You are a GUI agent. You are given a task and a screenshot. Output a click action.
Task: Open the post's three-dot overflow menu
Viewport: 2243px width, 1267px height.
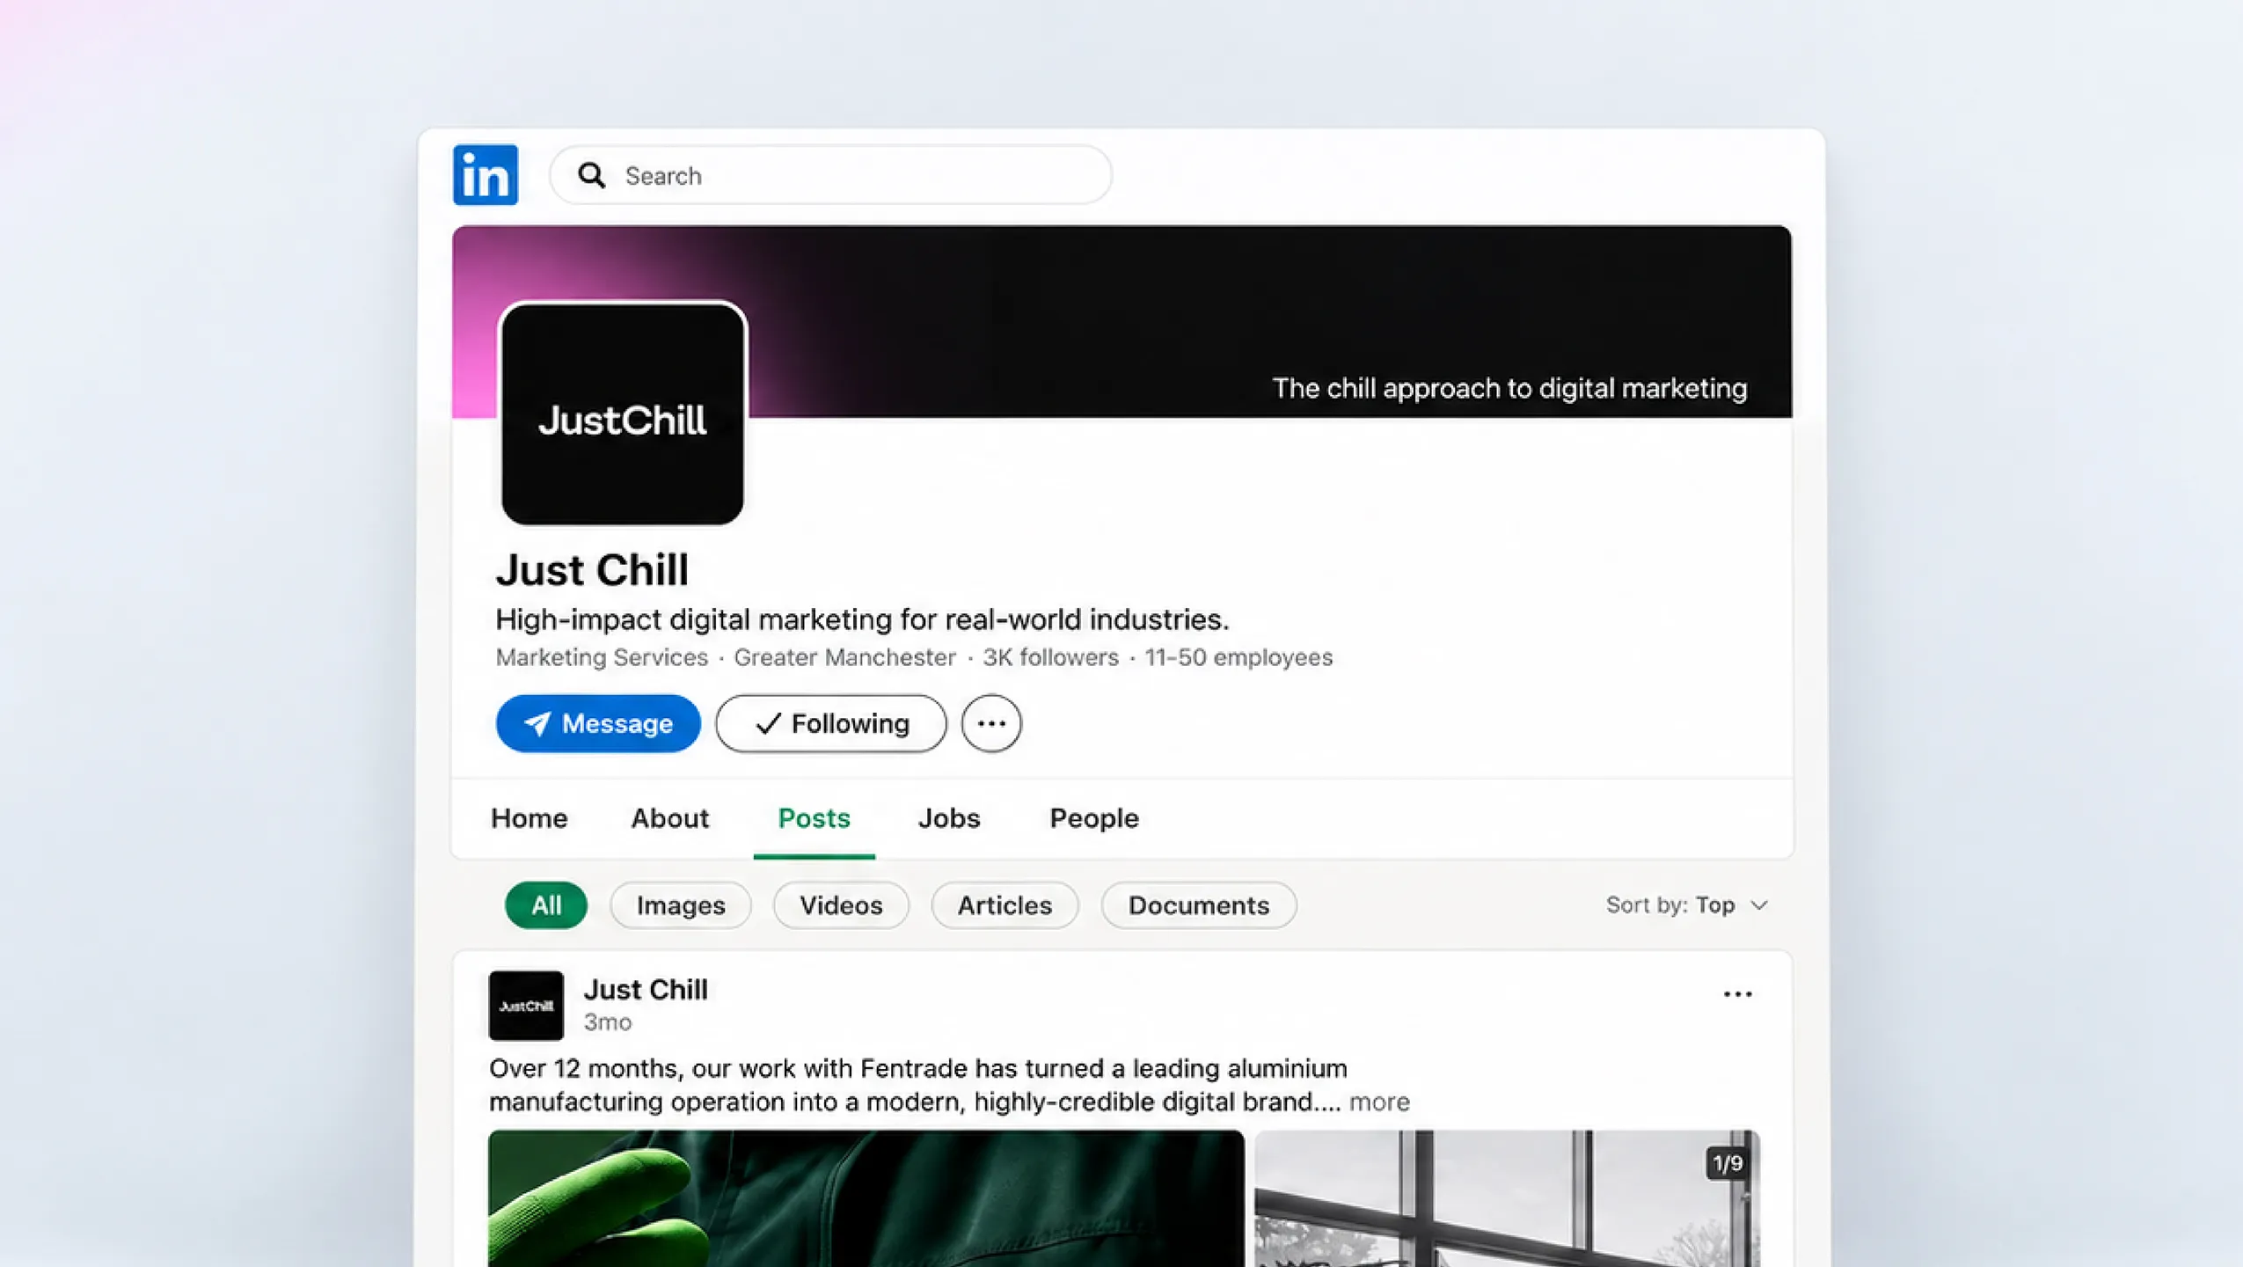coord(1737,994)
